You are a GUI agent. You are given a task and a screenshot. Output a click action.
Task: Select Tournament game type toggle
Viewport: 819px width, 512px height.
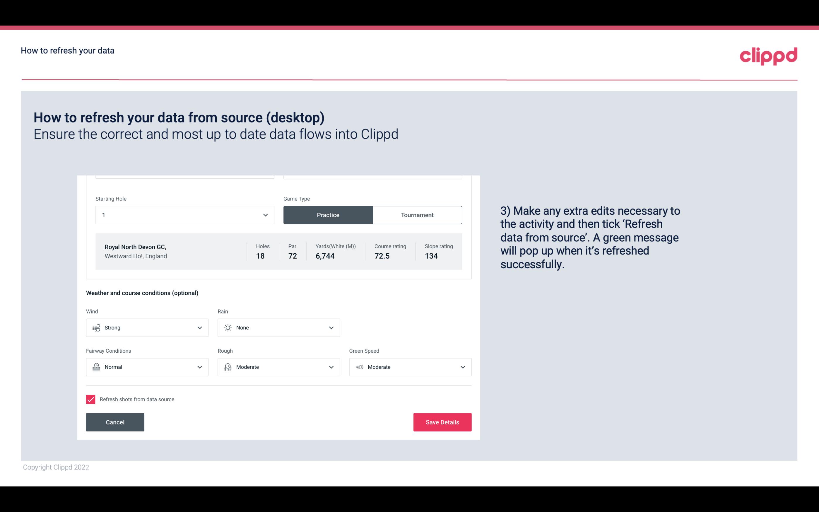tap(417, 215)
